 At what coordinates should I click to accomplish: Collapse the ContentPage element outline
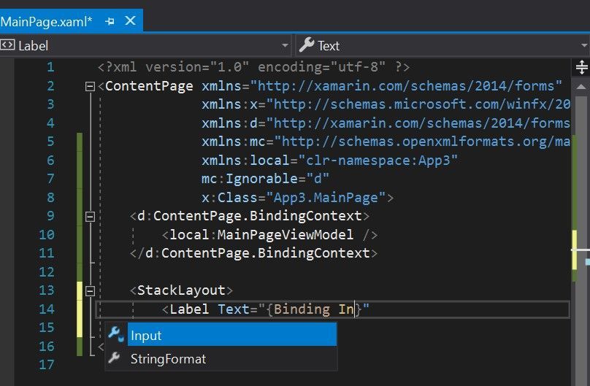[90, 86]
